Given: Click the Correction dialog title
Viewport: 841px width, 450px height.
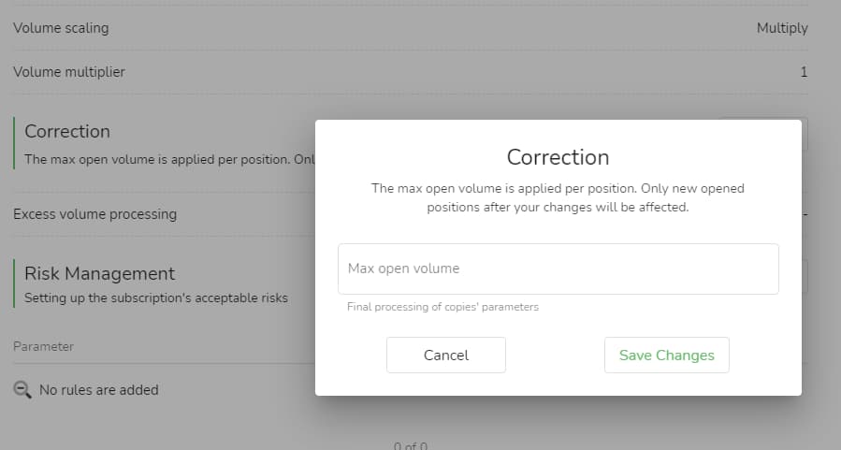Looking at the screenshot, I should tap(558, 157).
